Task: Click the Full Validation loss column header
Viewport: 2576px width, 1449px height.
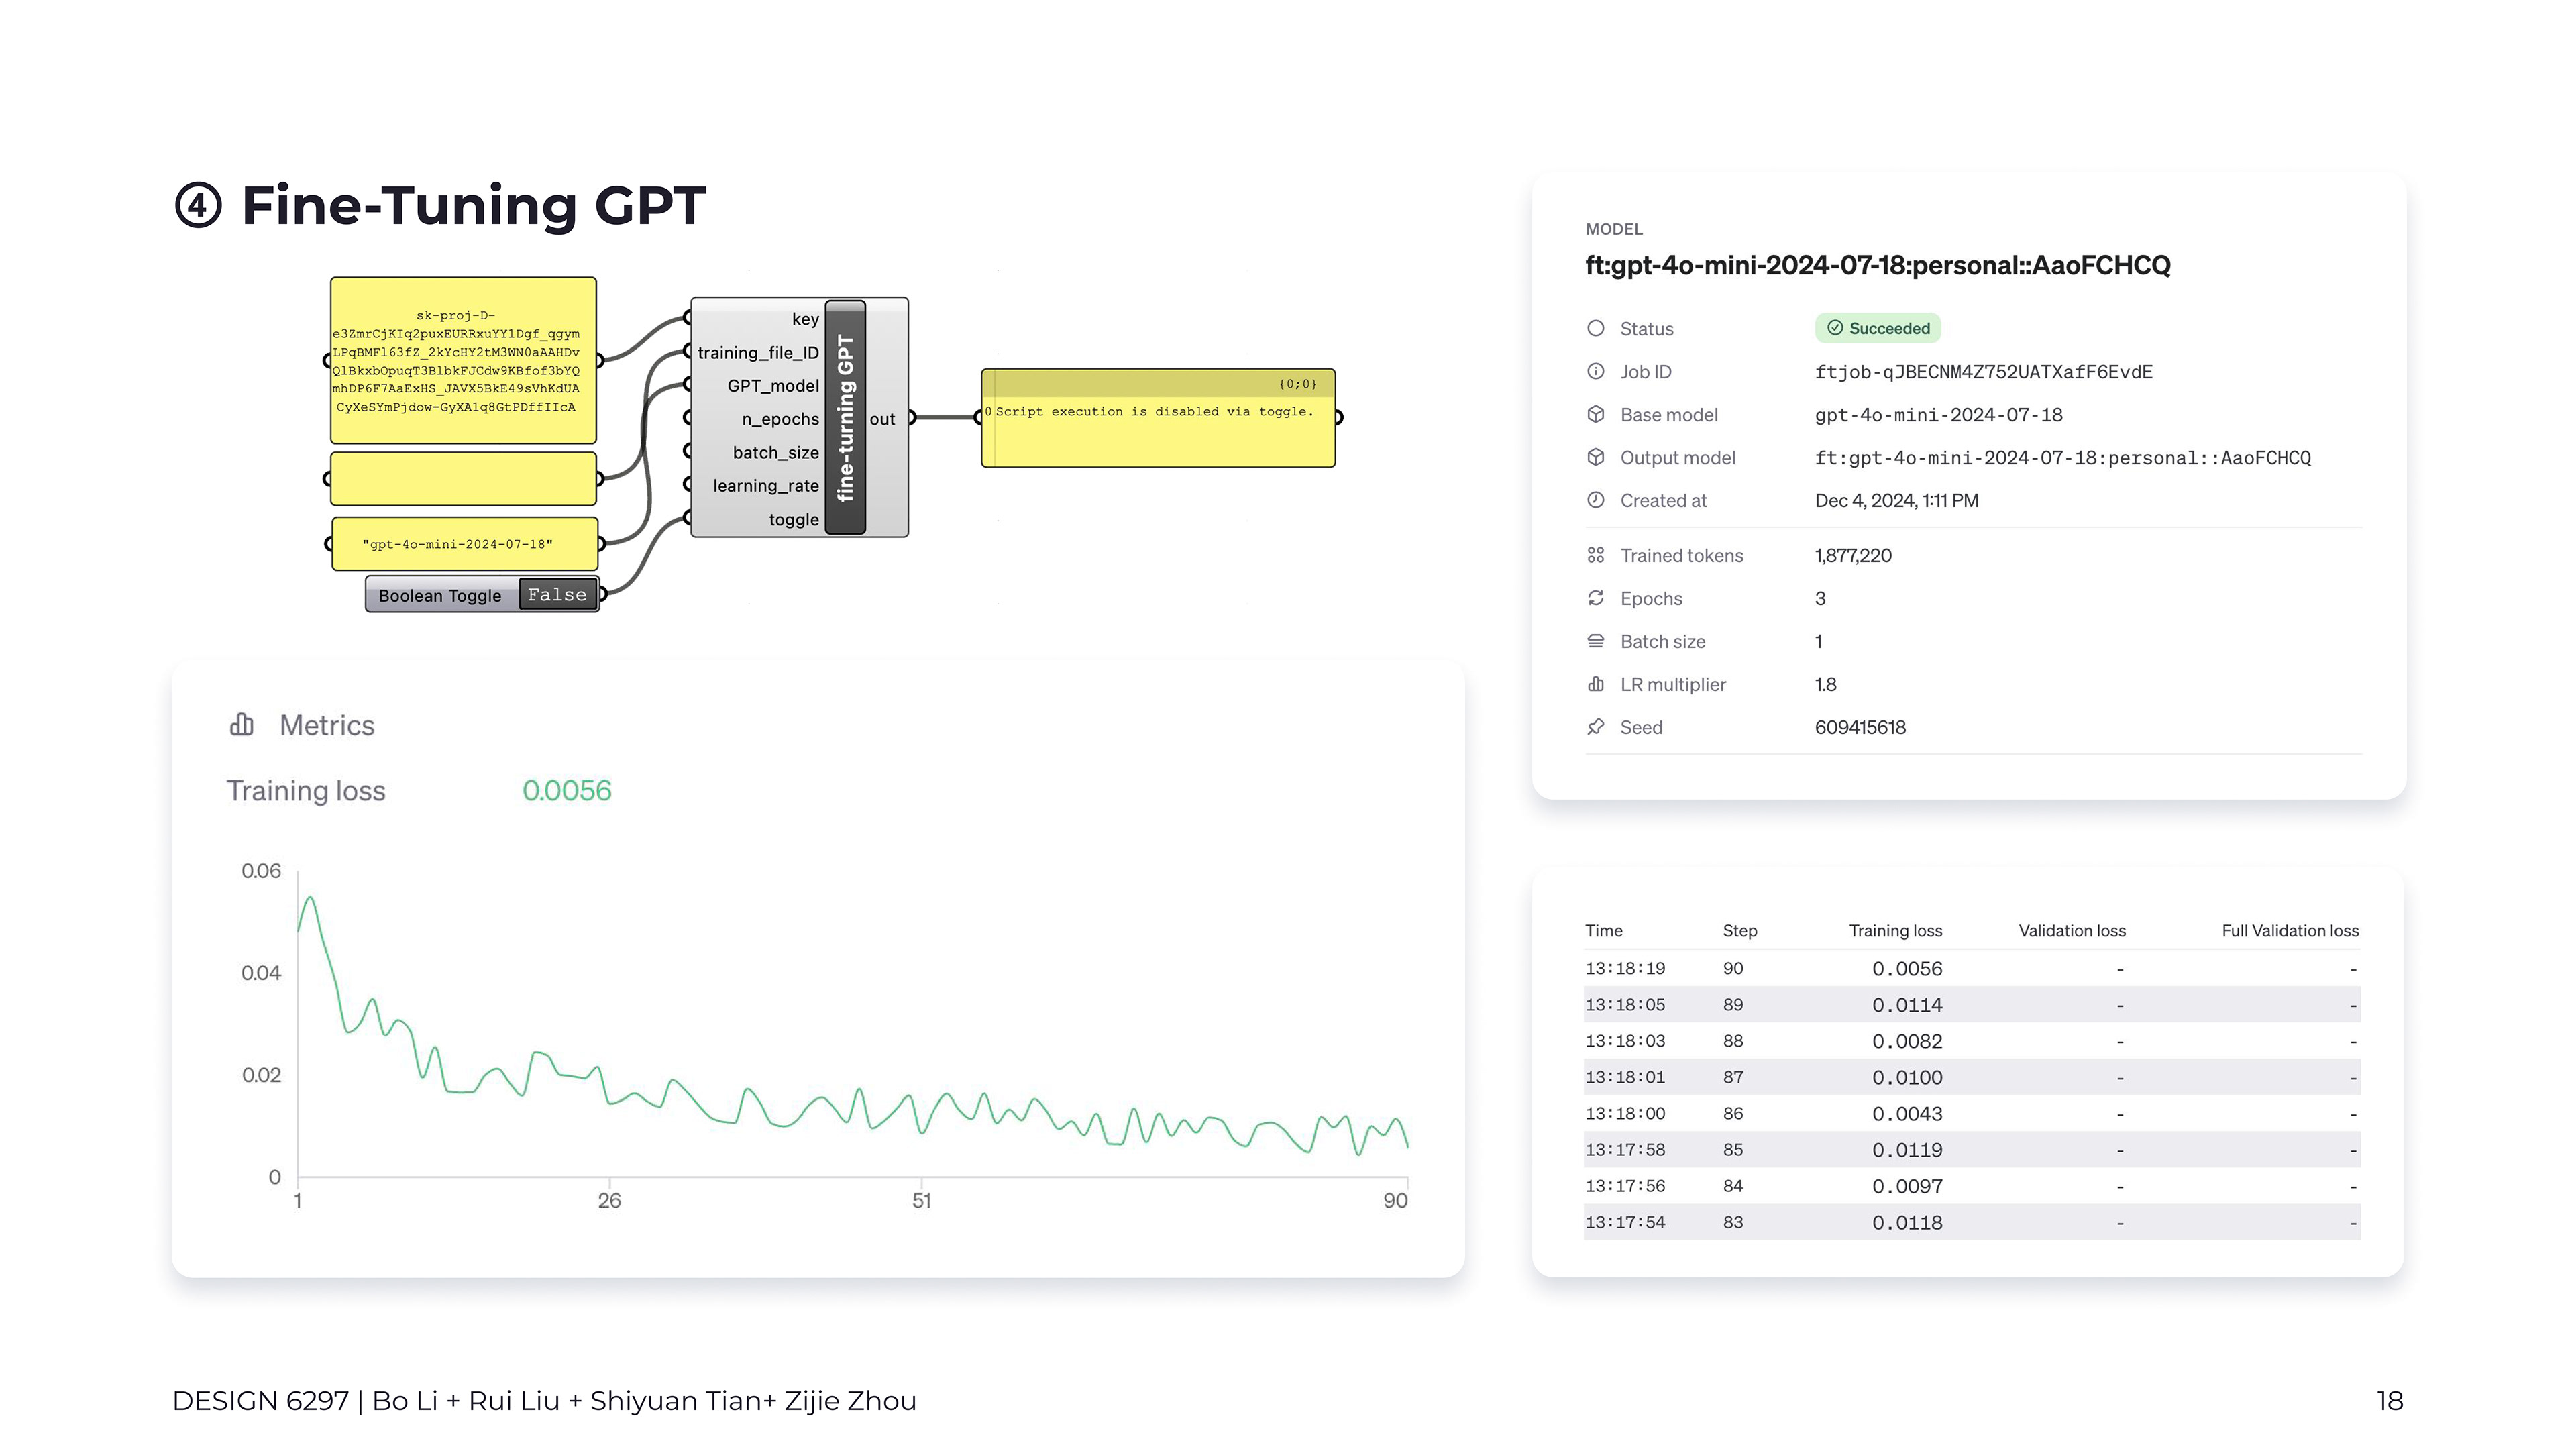Action: click(x=2290, y=930)
